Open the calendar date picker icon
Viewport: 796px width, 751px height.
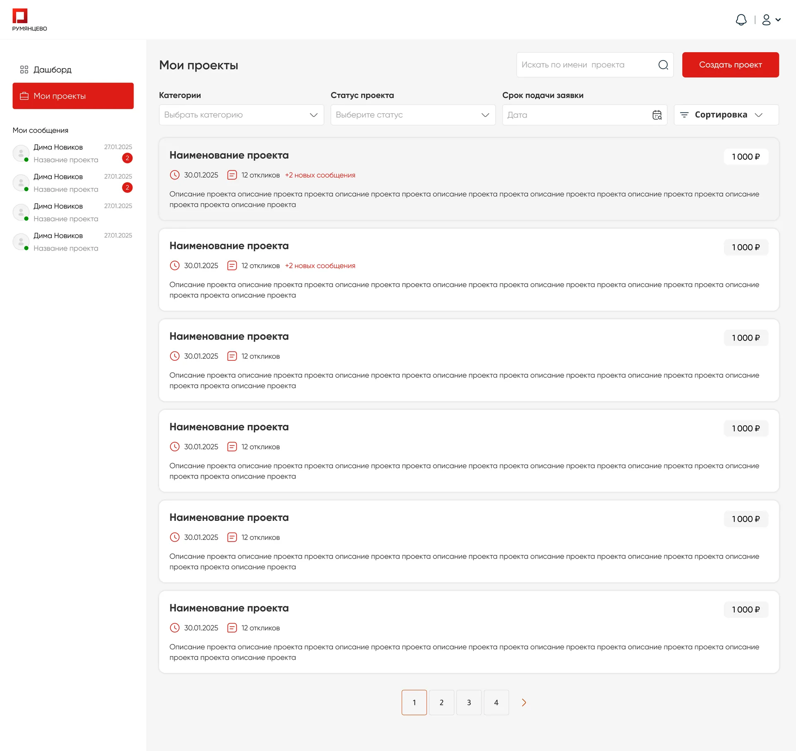pos(657,115)
